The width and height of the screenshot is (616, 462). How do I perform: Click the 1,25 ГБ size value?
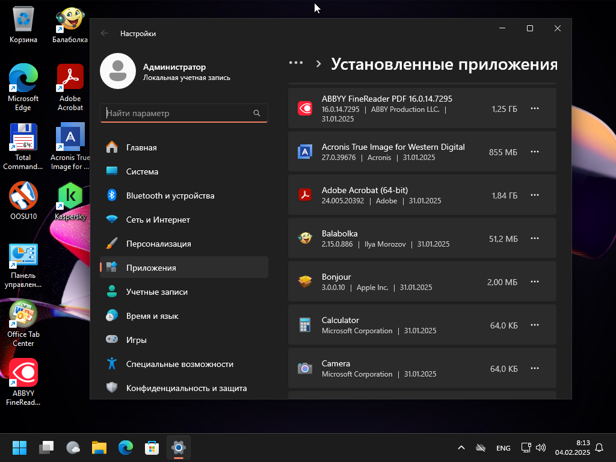(x=505, y=109)
